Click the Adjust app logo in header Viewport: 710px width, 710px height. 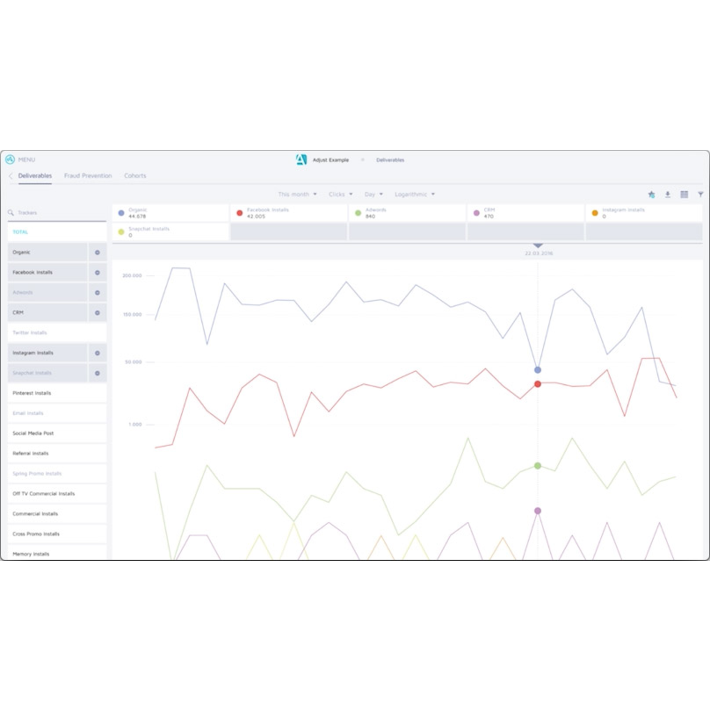(301, 160)
